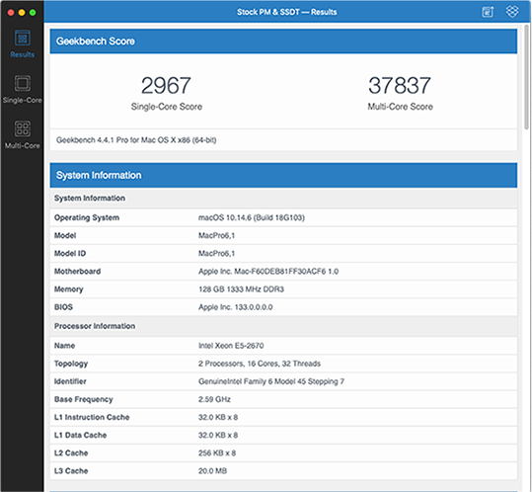
Task: Click the L1 Data Cache label
Action: pos(80,436)
